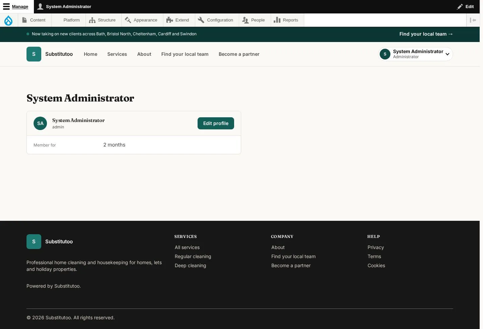Open the Regular cleaning footer link

tap(193, 256)
